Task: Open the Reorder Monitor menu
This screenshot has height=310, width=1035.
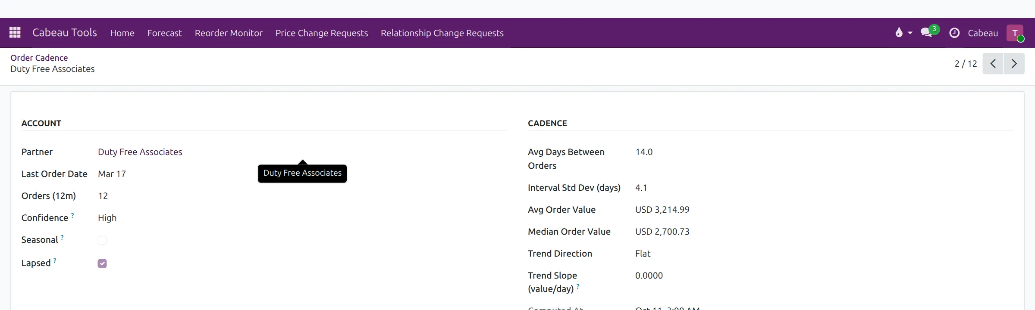Action: [x=229, y=33]
